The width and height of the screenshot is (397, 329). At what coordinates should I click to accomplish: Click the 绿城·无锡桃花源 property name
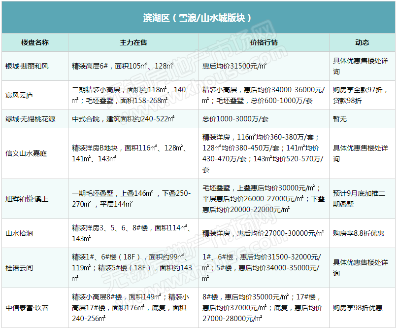click(31, 119)
